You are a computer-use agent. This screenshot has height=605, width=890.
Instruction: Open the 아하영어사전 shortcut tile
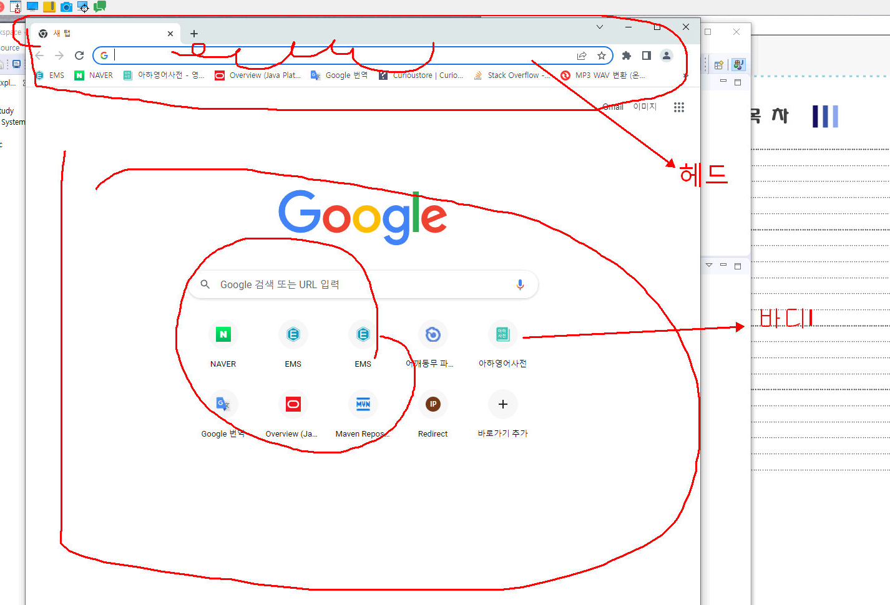tap(502, 345)
